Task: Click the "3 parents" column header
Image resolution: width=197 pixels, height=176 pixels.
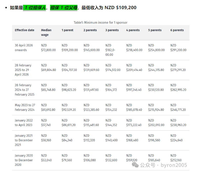Action: [x=112, y=30]
